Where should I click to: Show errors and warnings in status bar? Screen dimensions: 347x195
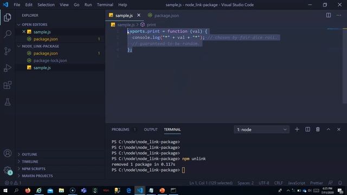click(13, 183)
